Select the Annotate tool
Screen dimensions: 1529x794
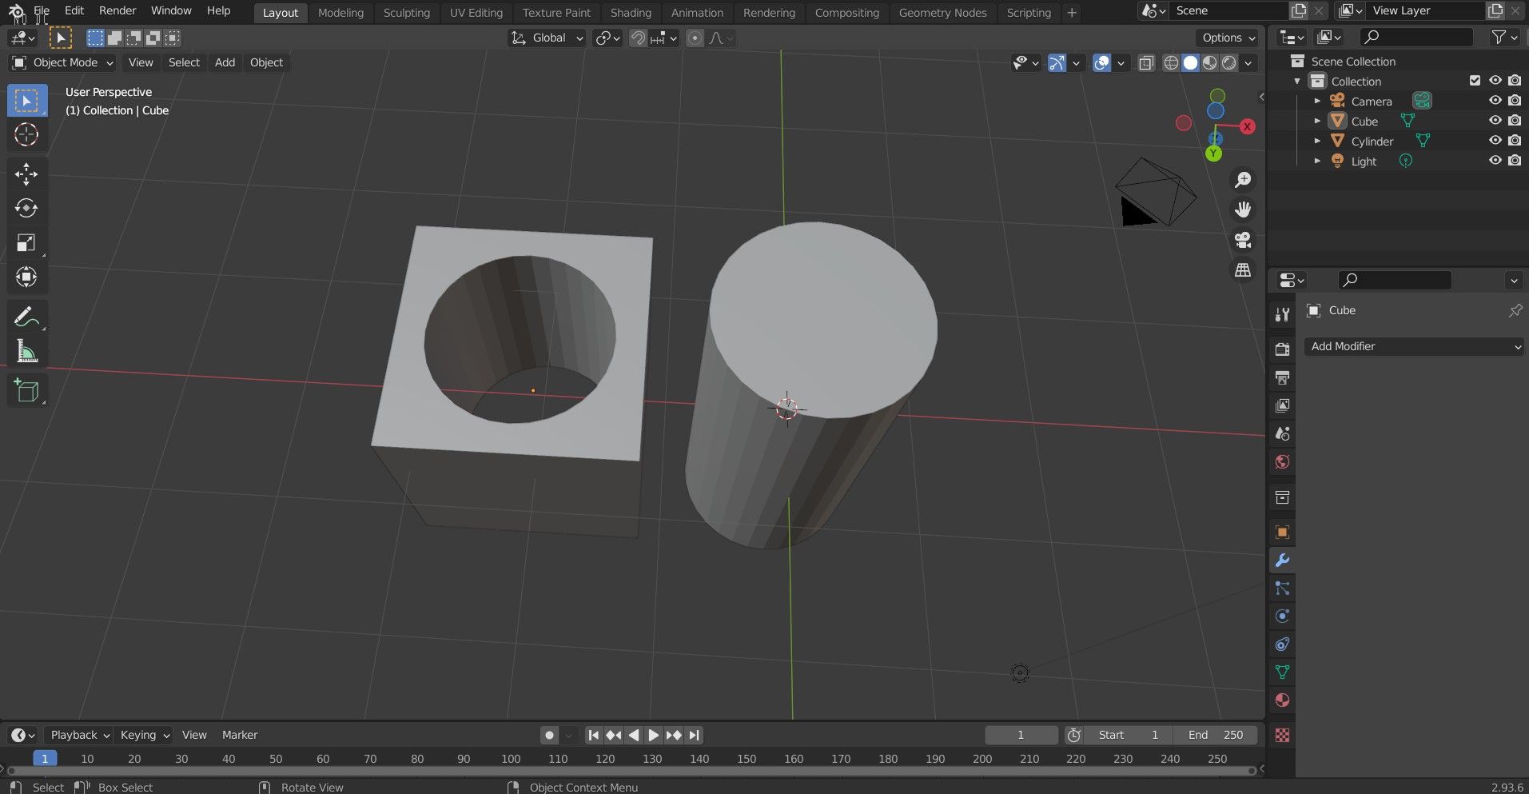[26, 316]
